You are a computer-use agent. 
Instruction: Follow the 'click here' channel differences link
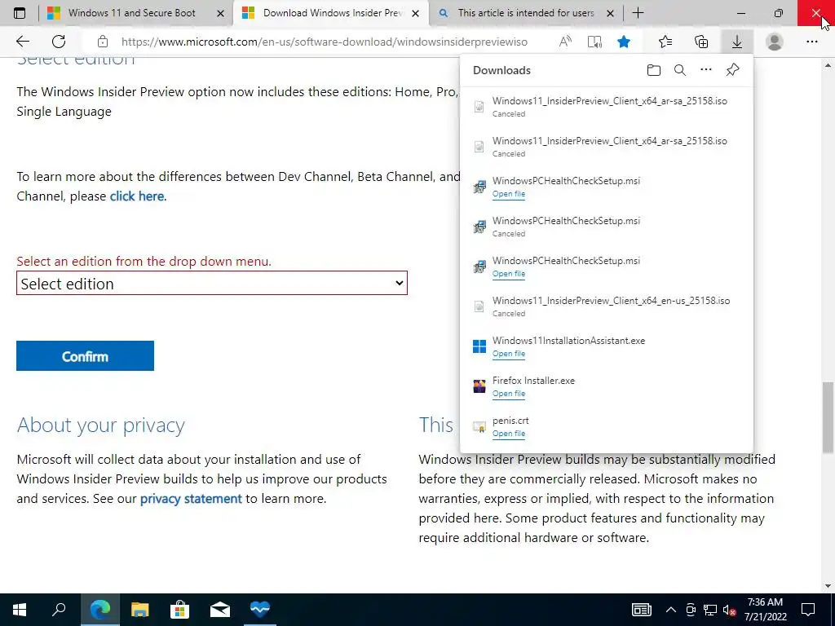pos(137,196)
